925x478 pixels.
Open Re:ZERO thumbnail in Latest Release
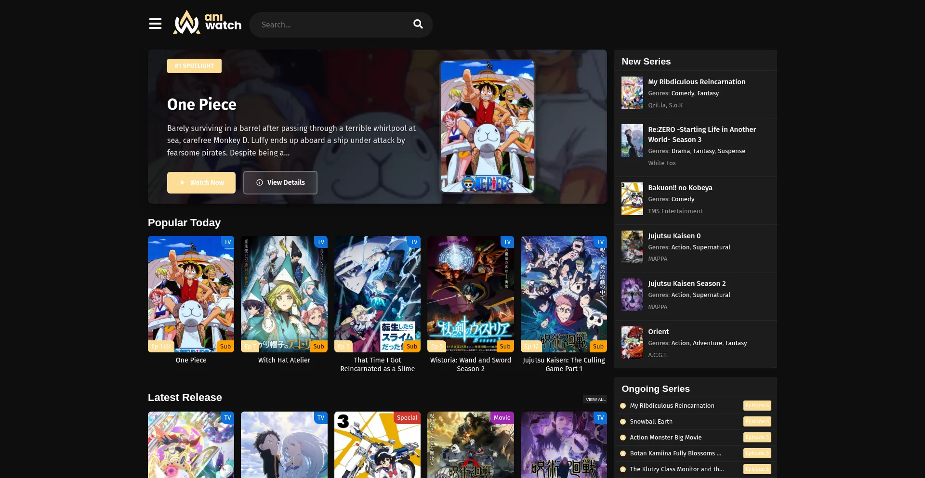pos(284,445)
